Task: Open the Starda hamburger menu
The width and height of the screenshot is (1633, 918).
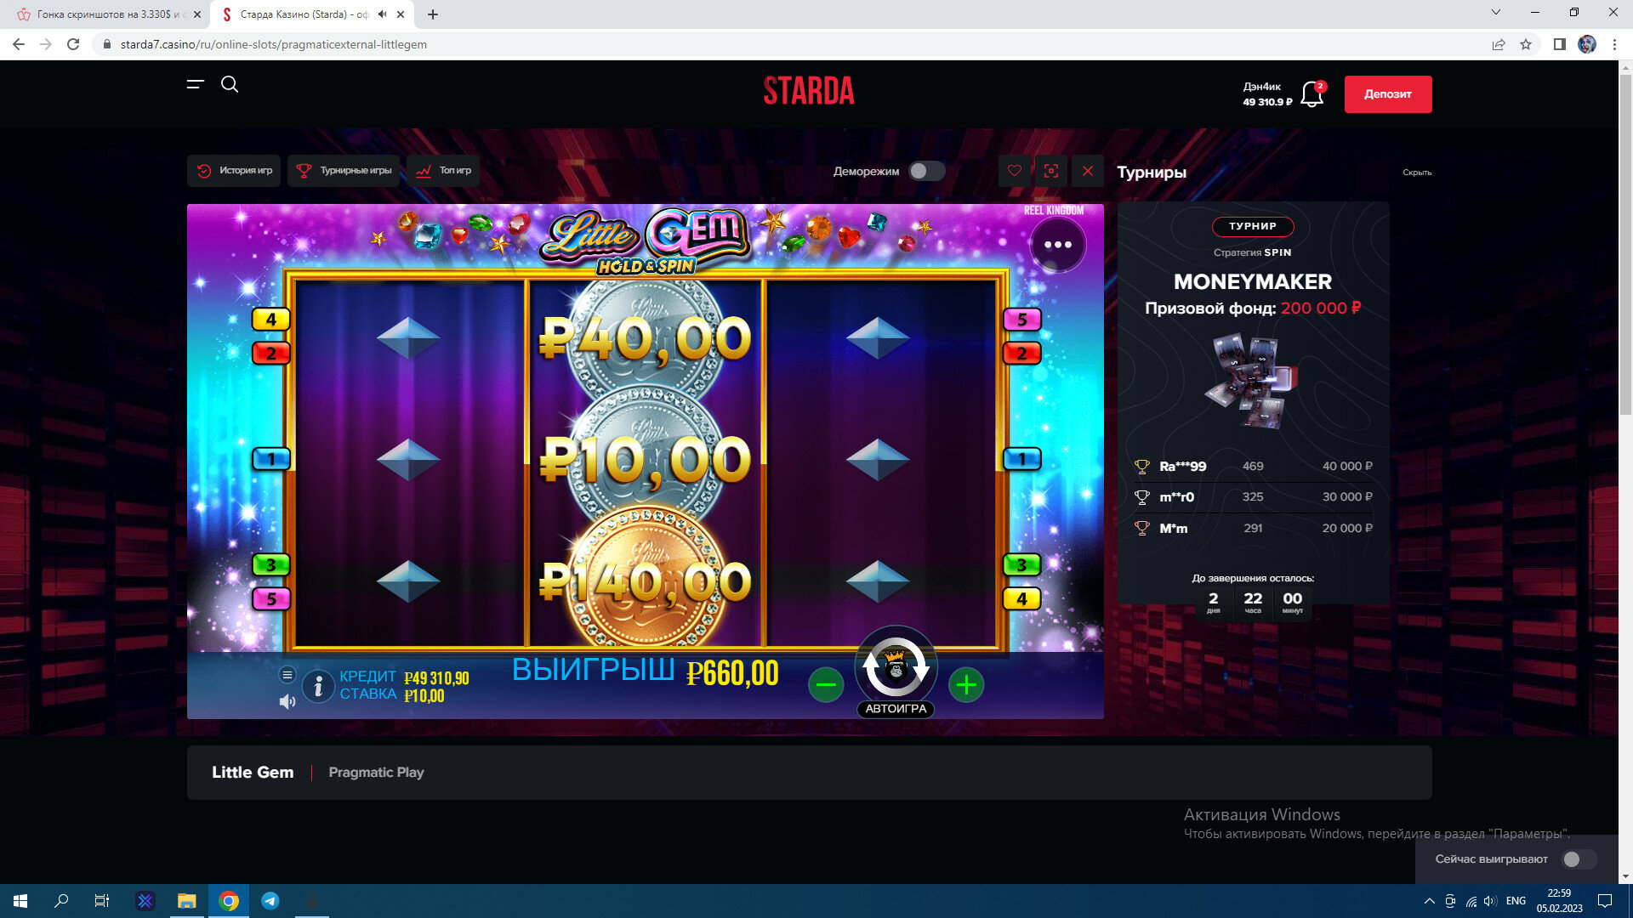Action: click(x=196, y=84)
